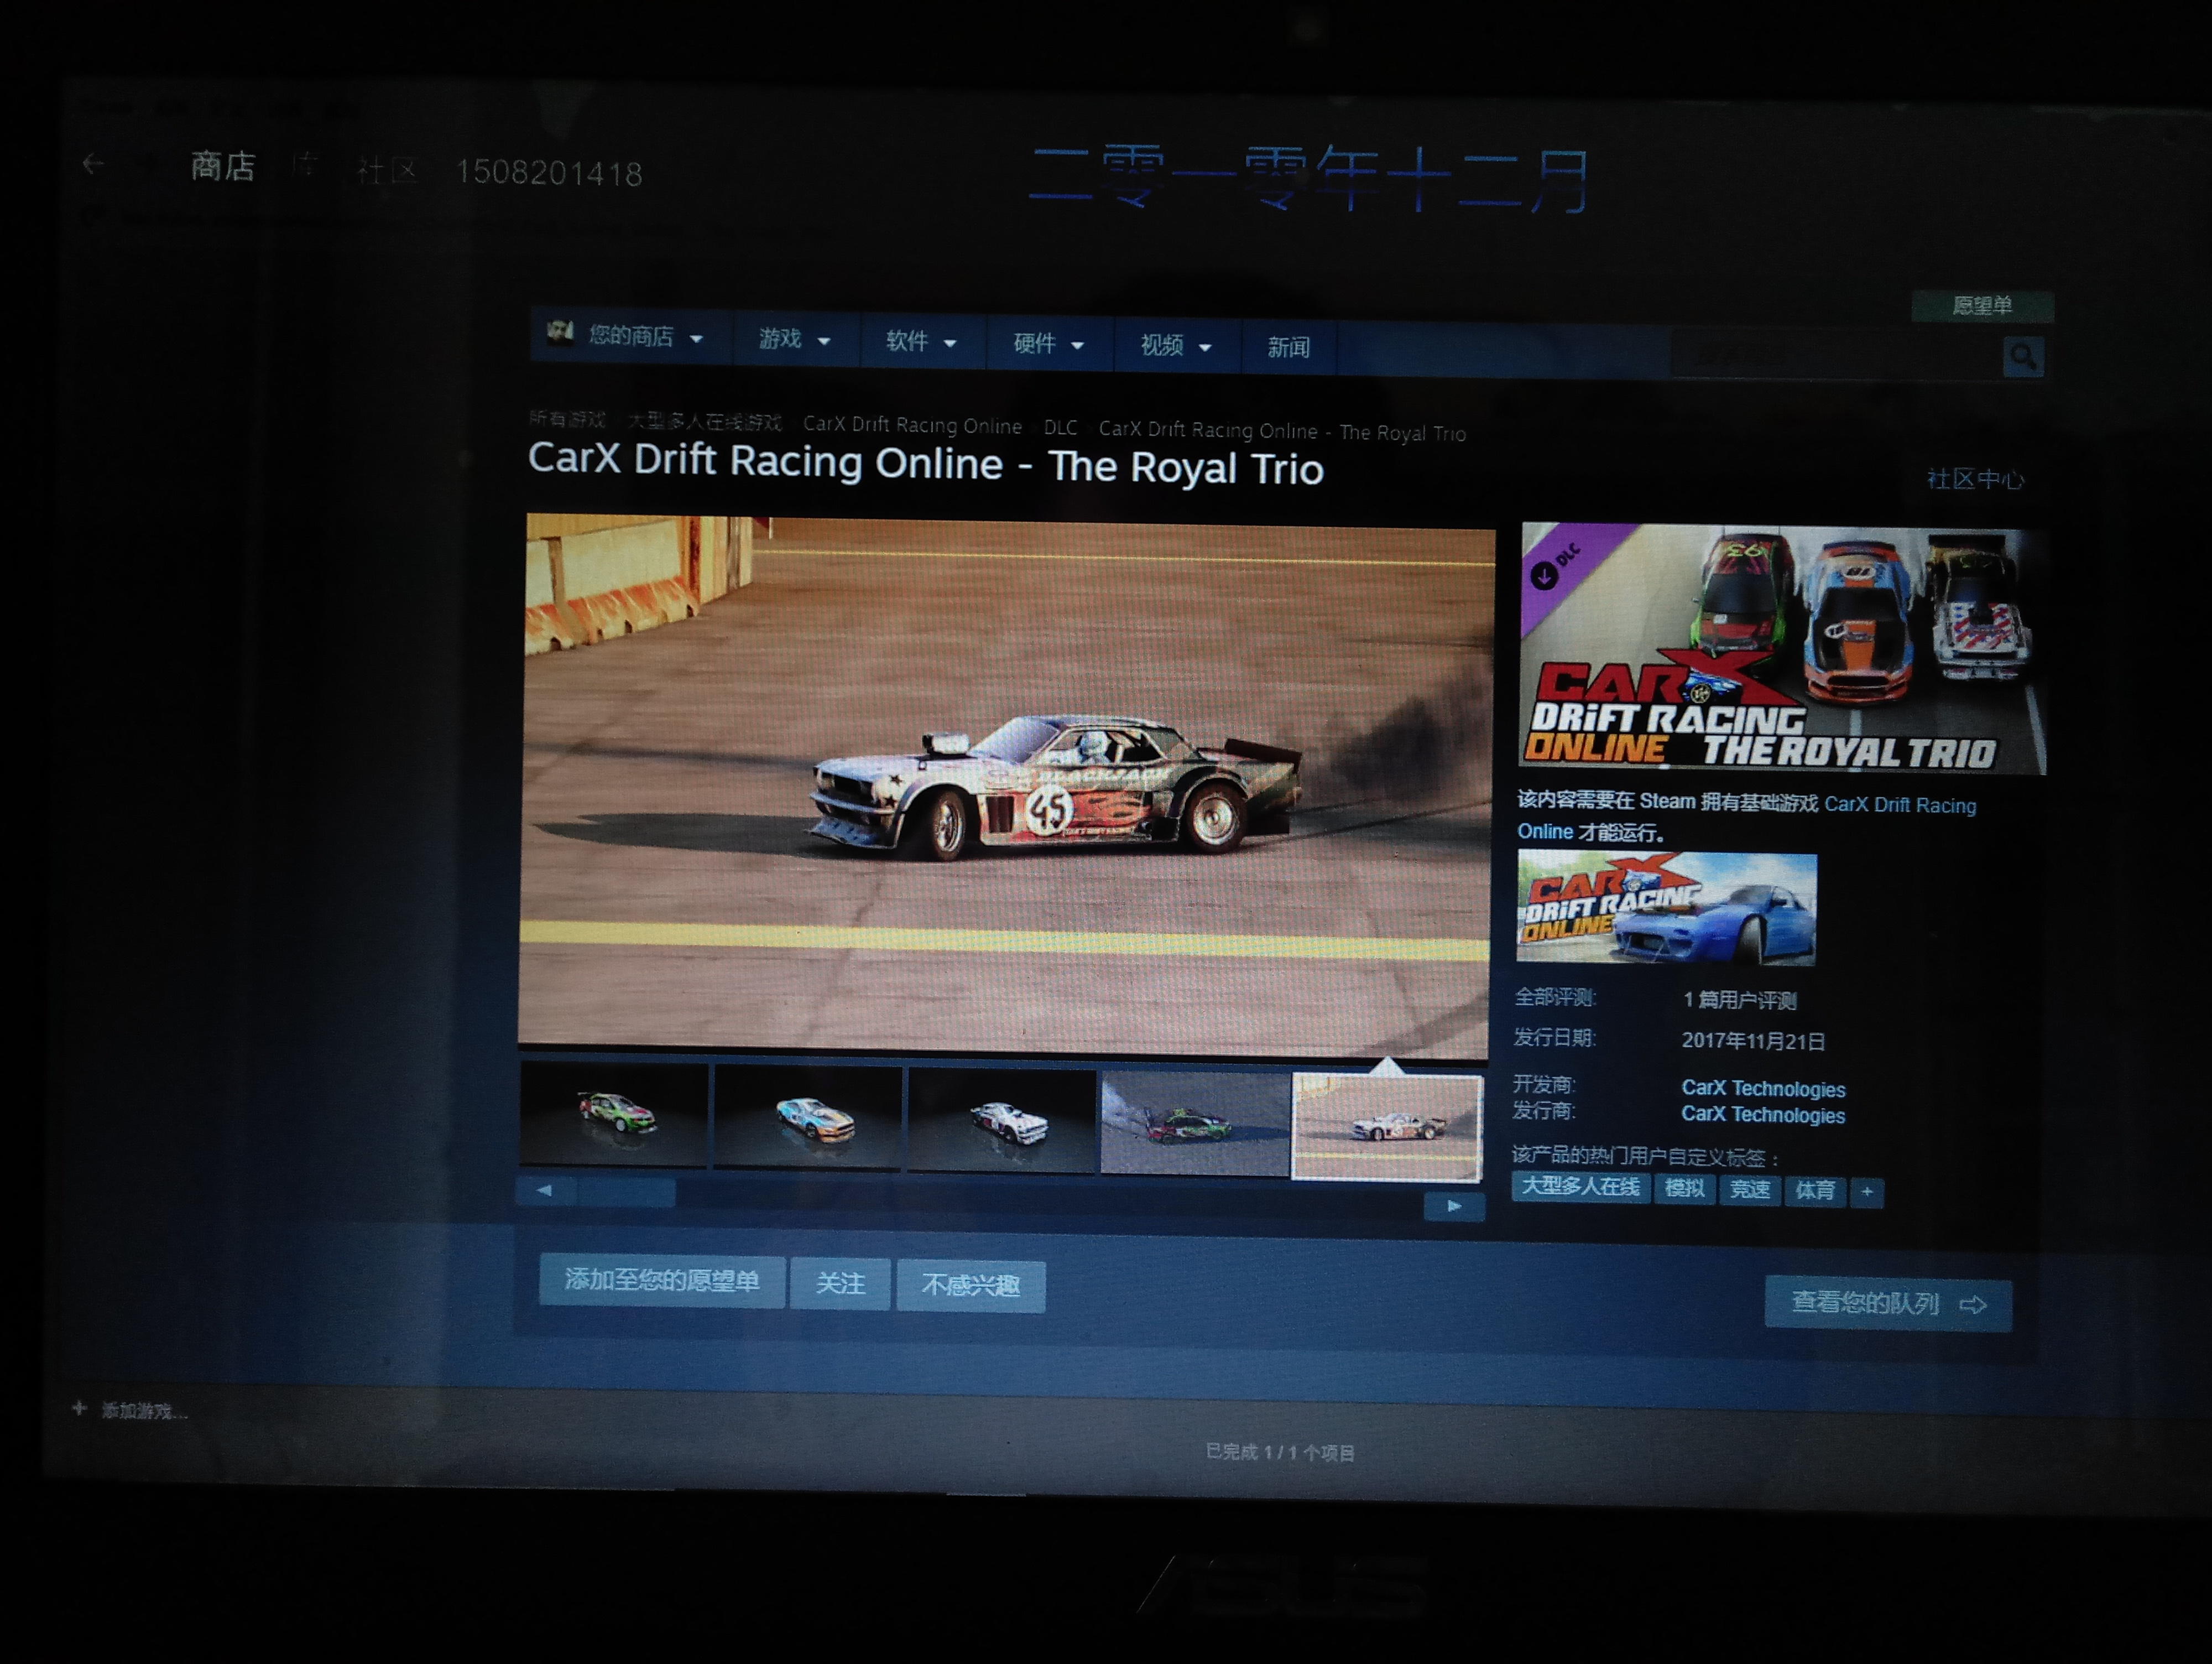Image resolution: width=2212 pixels, height=1664 pixels.
Task: Click the store search magnifier icon
Action: [2023, 357]
